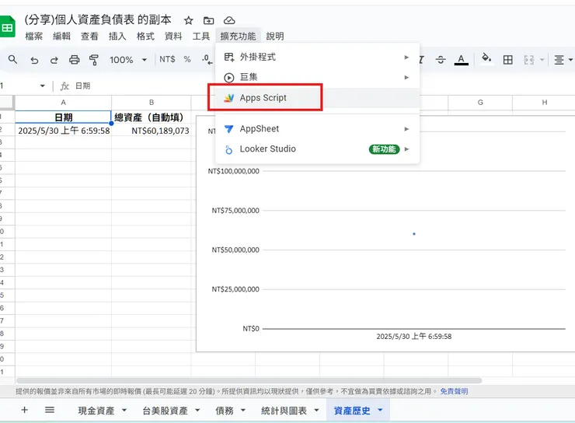Star this spreadsheet document
Screen dimensions: 575x423
tap(189, 20)
